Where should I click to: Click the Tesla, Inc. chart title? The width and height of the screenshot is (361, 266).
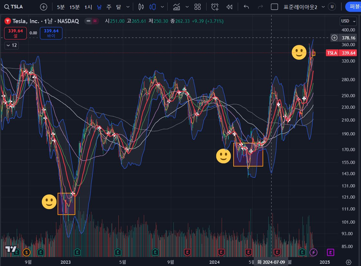45,21
